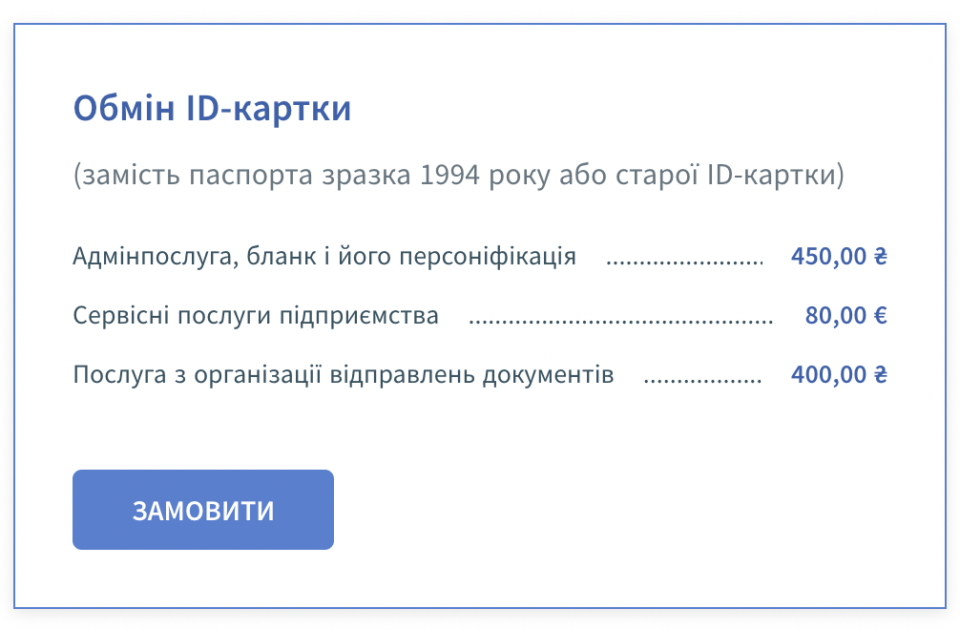Viewport: 960px width, 630px height.
Task: Click the word документів
Action: pos(548,375)
